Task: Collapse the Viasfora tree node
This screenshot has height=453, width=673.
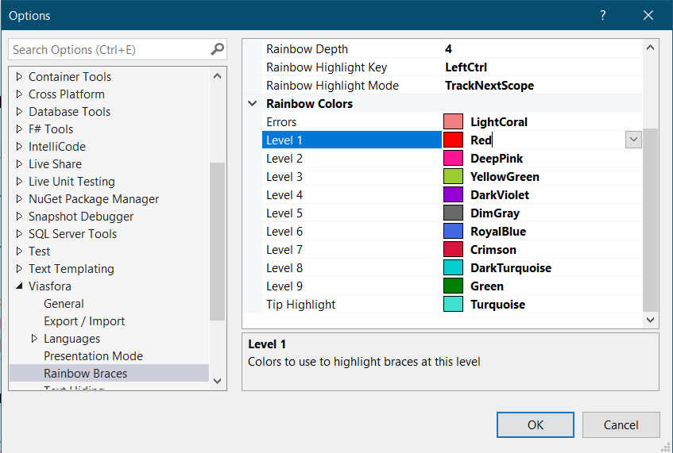Action: 19,286
